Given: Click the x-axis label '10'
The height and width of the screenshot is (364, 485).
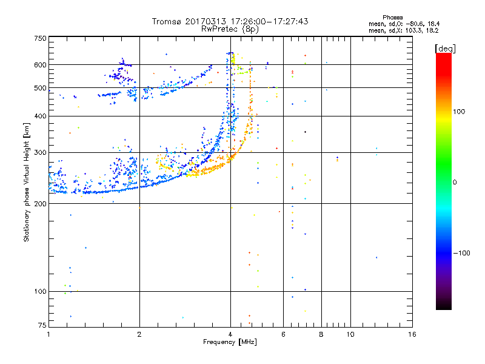Looking at the screenshot, I should click(350, 334).
